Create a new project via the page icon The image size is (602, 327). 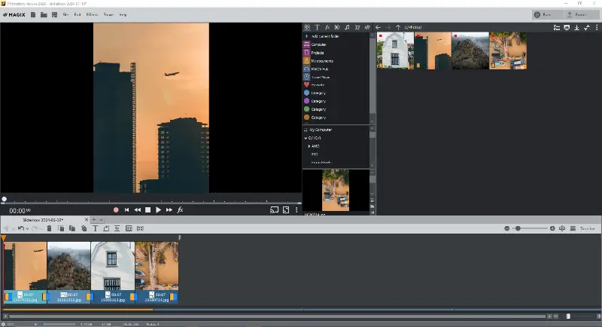33,14
